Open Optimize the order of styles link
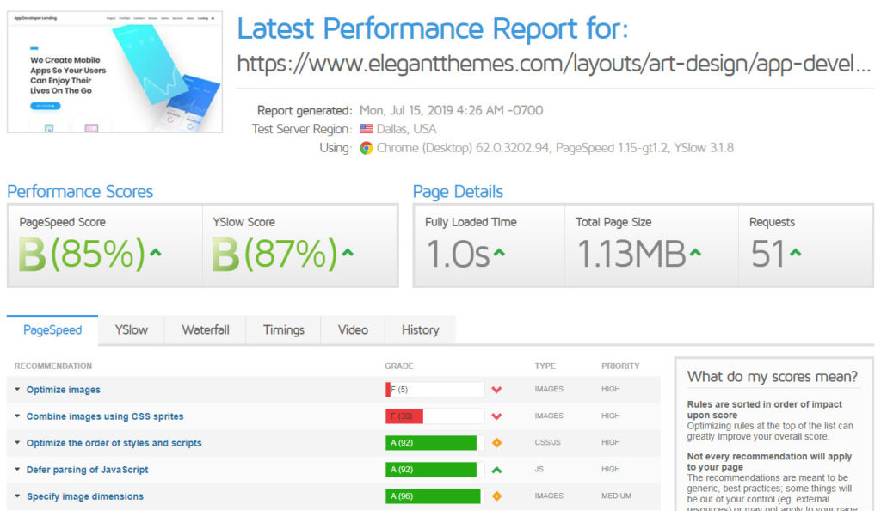881x511 pixels. click(x=114, y=443)
